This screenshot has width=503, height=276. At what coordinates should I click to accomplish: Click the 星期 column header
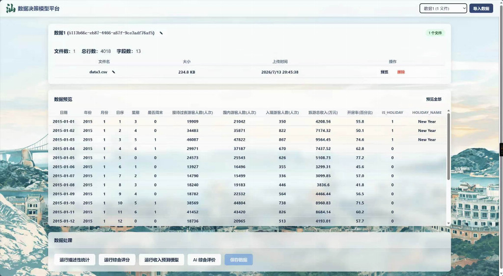coord(136,113)
